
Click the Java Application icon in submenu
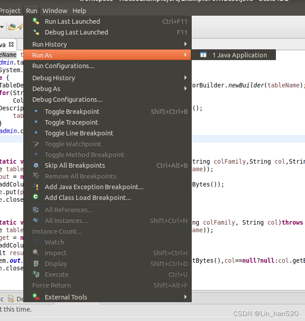coord(203,55)
